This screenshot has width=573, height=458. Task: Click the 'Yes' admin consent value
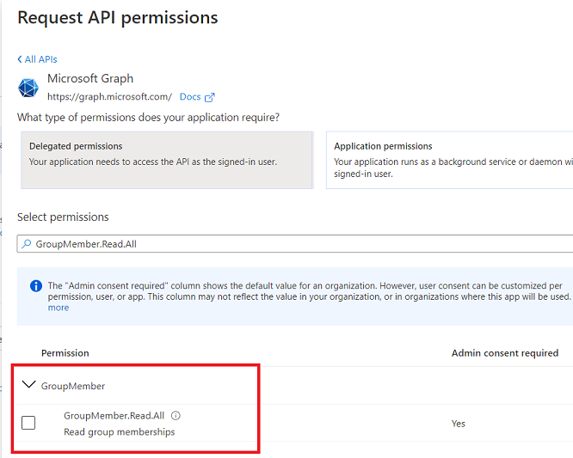click(459, 424)
